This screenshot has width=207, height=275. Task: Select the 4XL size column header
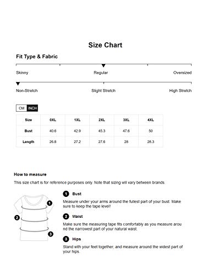coord(151,120)
